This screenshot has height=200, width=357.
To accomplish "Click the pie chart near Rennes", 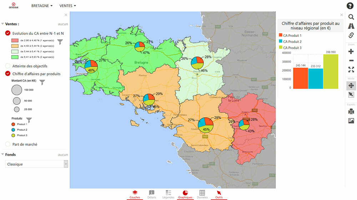I will (197, 63).
